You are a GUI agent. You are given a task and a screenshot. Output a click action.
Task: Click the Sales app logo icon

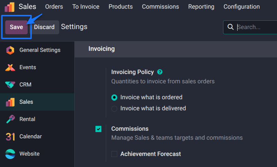click(x=9, y=7)
